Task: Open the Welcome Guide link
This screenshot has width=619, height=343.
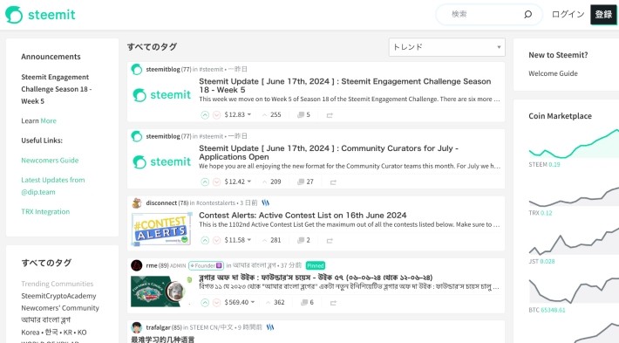Action: pyautogui.click(x=553, y=73)
